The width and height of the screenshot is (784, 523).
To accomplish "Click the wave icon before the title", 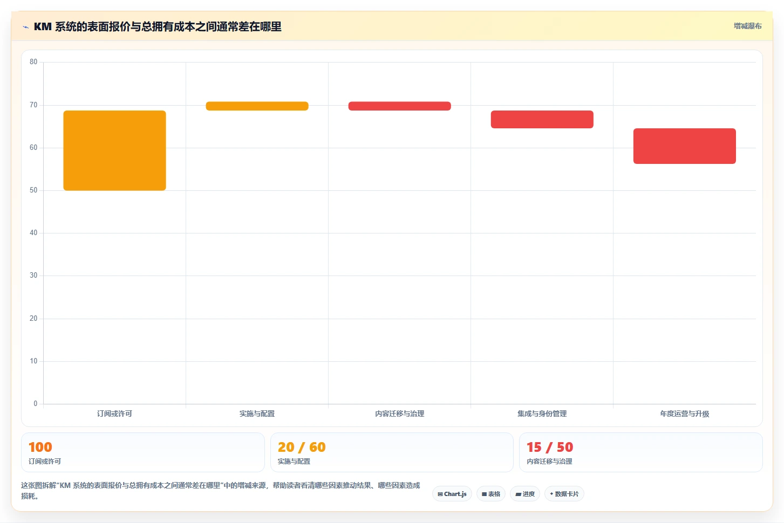I will pyautogui.click(x=25, y=27).
